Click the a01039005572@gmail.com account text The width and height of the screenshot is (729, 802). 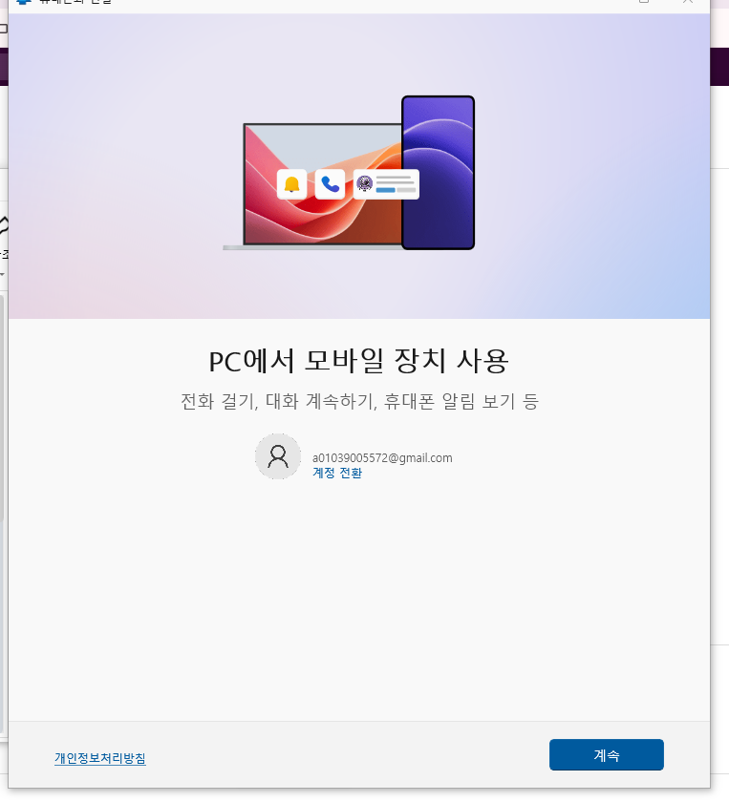click(382, 457)
